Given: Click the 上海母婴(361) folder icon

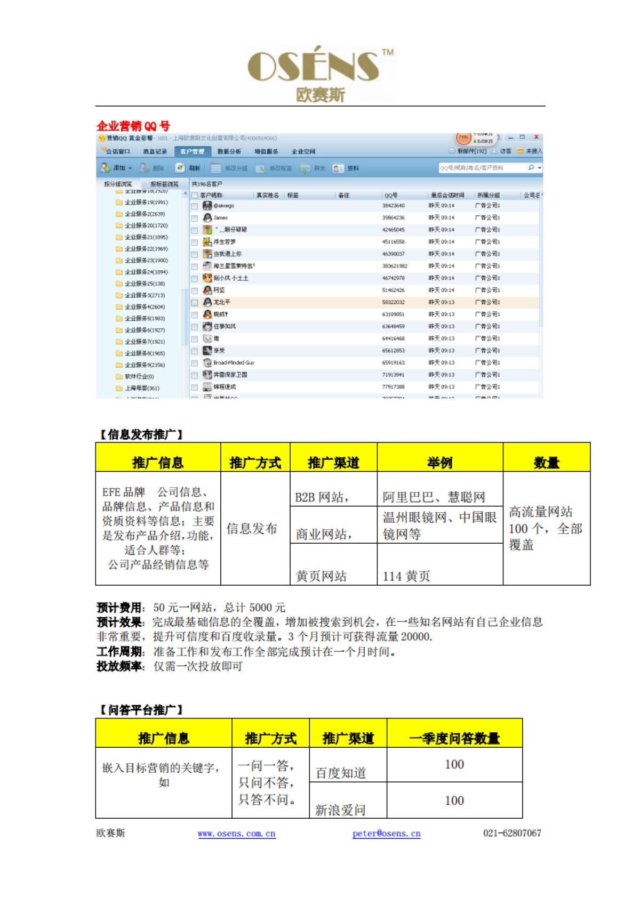Looking at the screenshot, I should [119, 388].
